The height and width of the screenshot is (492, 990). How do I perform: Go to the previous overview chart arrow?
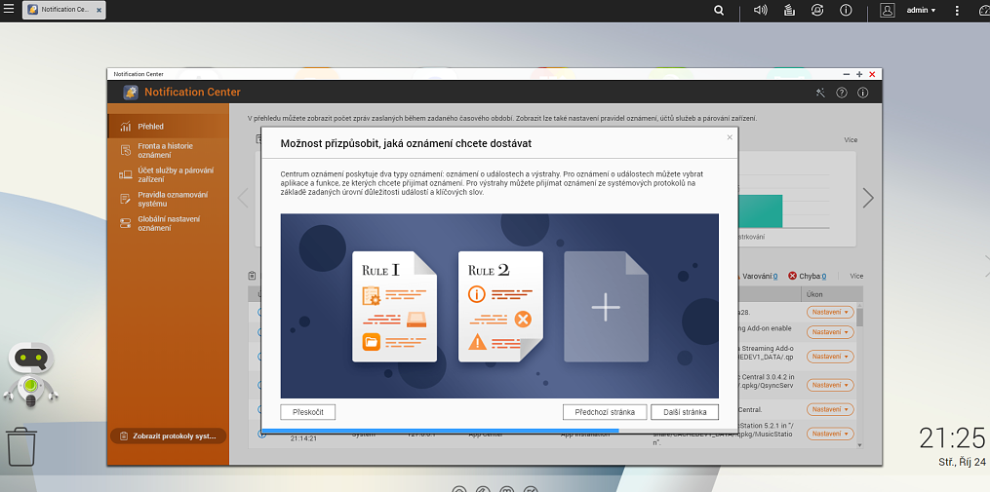click(x=243, y=198)
